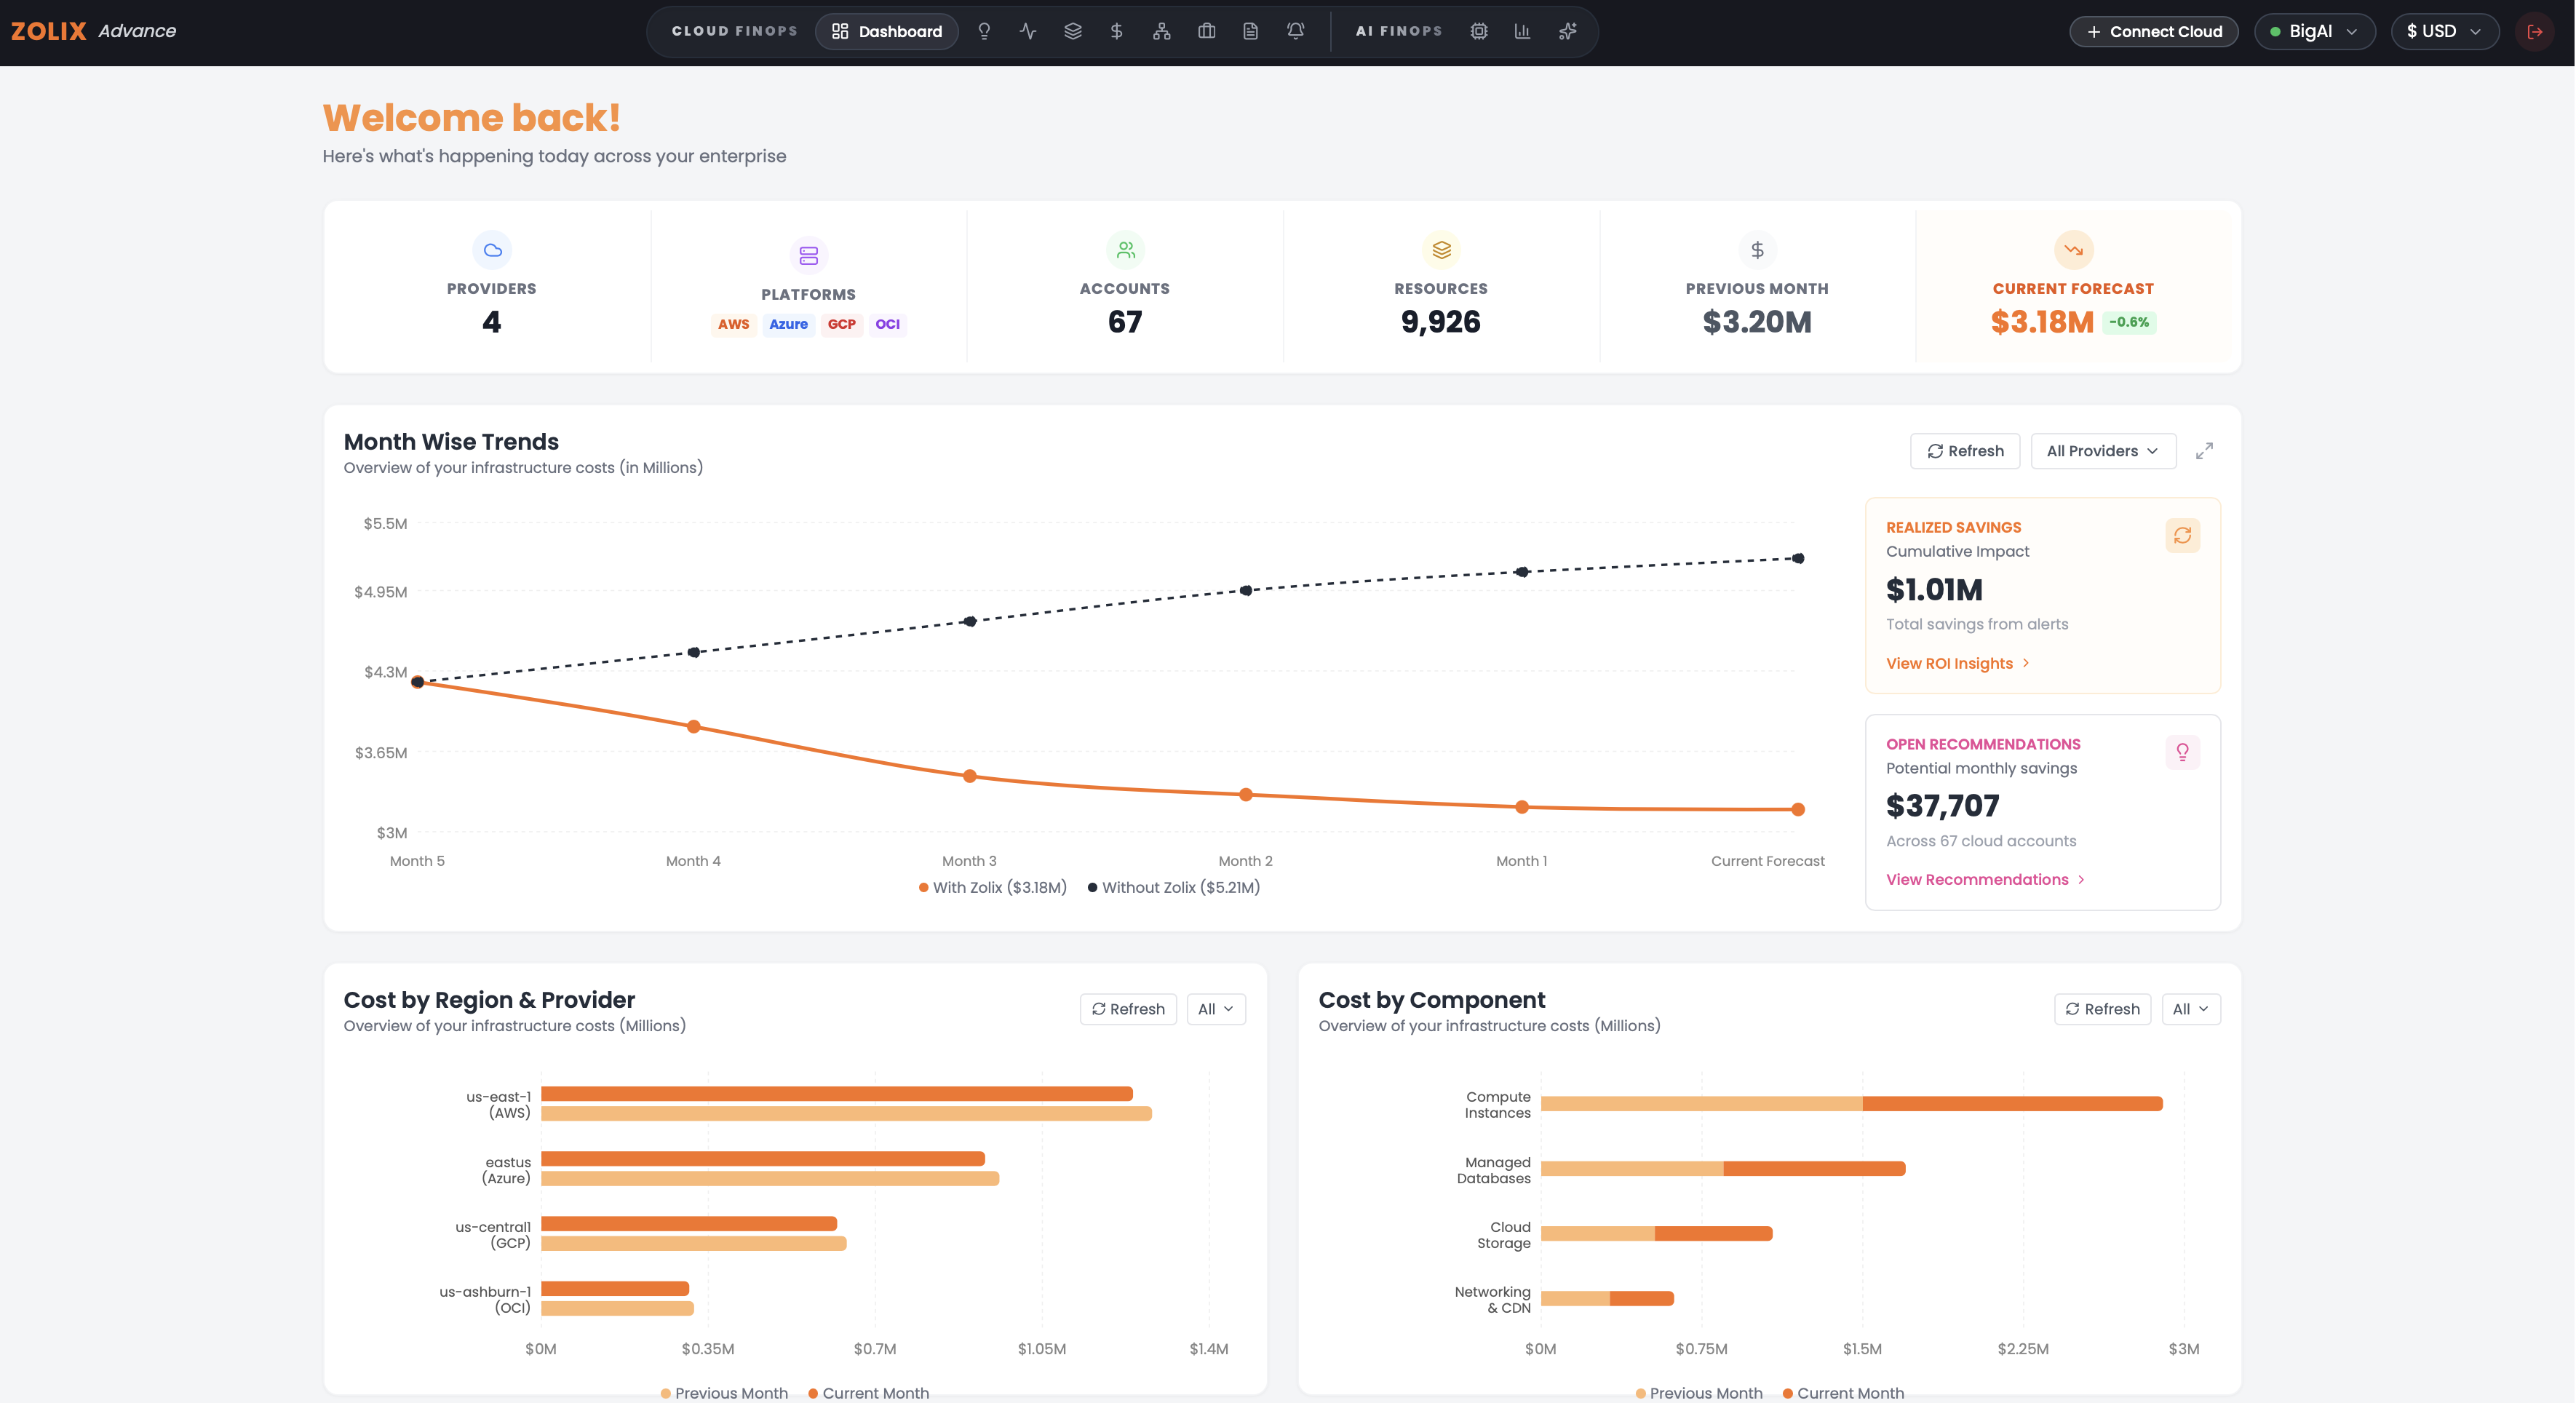Screen dimensions: 2576x1403
Task: Click the AI sparkles icon
Action: (x=1568, y=31)
